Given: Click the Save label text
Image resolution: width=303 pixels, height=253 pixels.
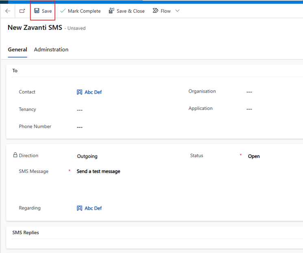Looking at the screenshot, I should click(x=47, y=11).
